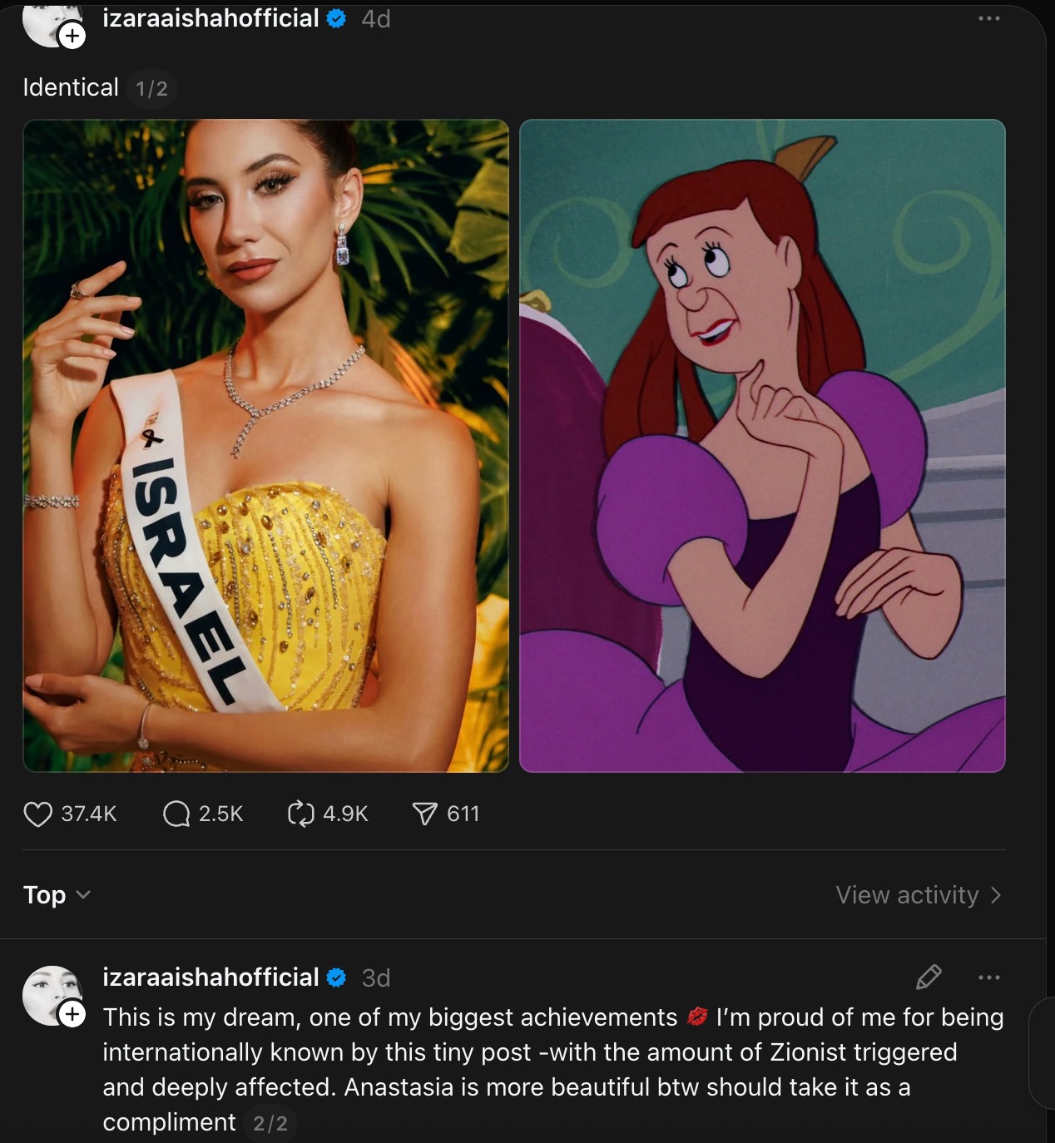Follow via plus badge on reply avatar

click(72, 1013)
